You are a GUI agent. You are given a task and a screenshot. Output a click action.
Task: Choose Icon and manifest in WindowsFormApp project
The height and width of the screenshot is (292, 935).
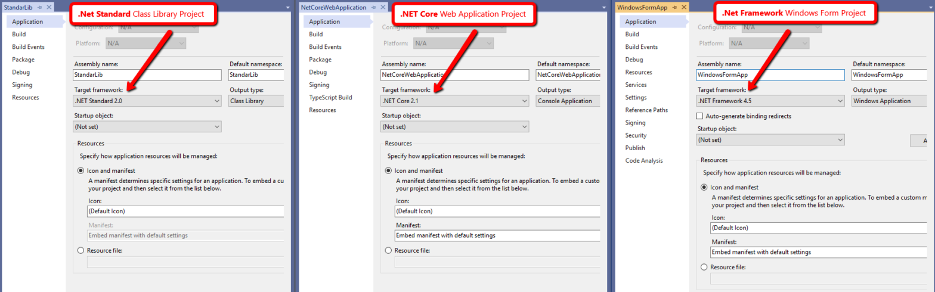(x=704, y=187)
